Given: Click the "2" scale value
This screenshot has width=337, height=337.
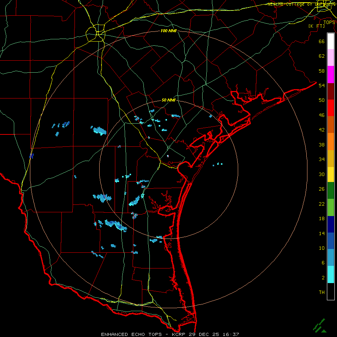Looking at the screenshot, I should point(323,277).
